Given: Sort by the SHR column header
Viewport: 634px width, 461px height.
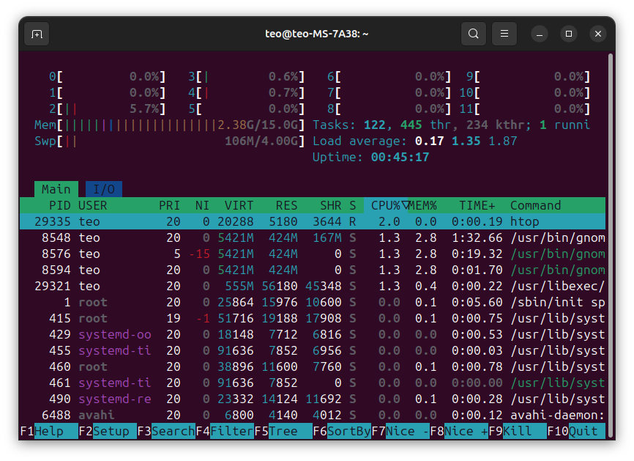Looking at the screenshot, I should coord(331,206).
